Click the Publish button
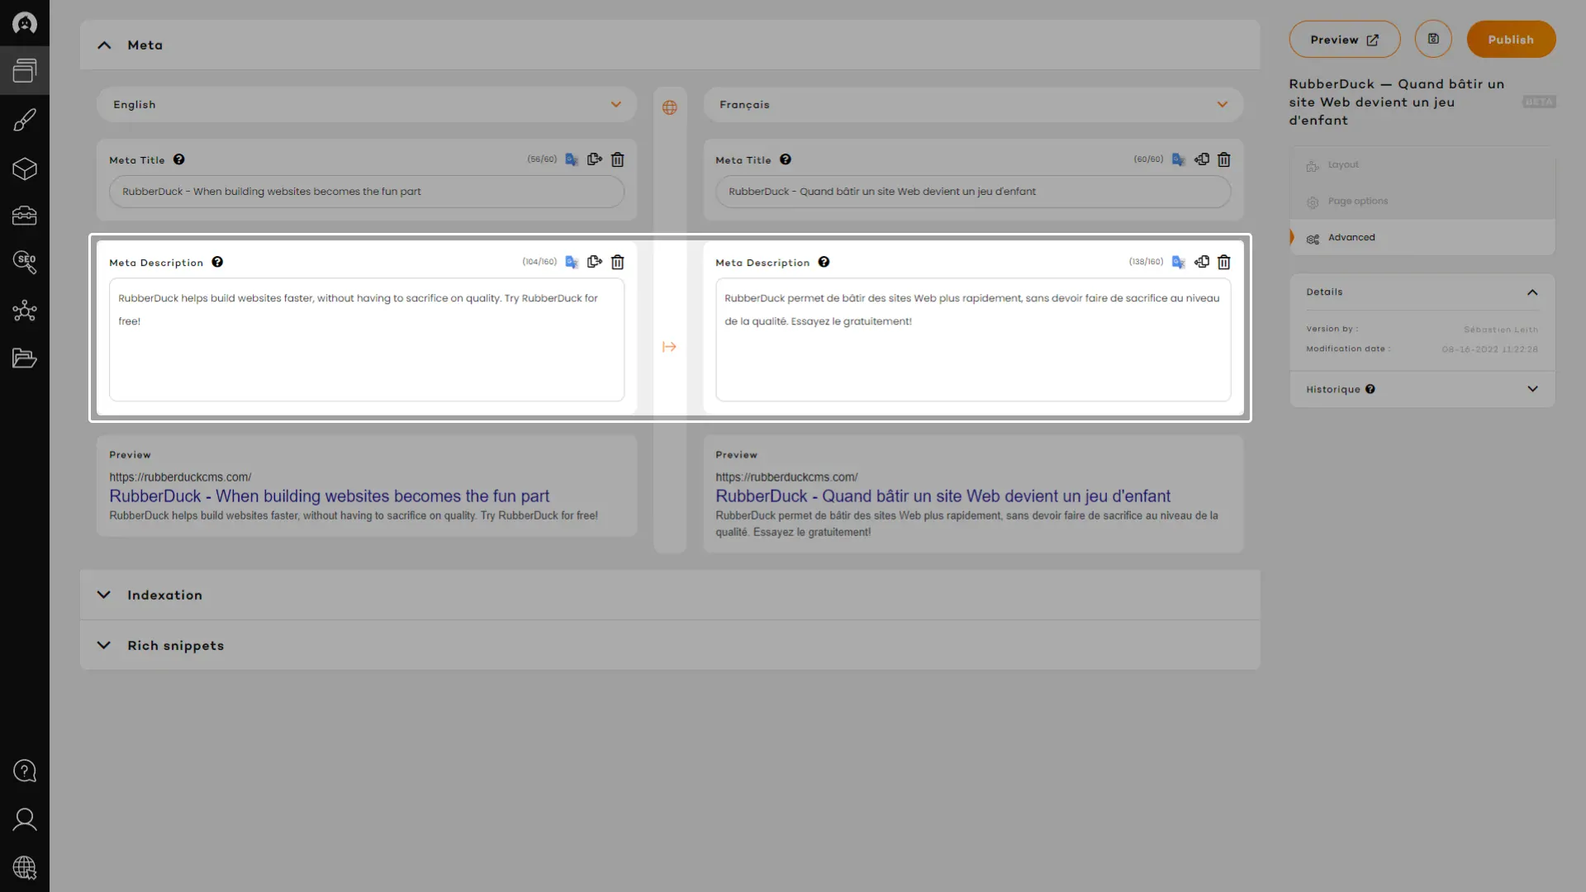This screenshot has height=892, width=1586. click(x=1511, y=40)
